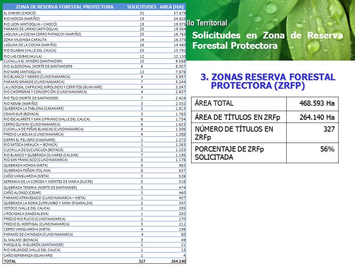
Task: Select the total area value '264.140' in the bottom row
Action: tap(178, 261)
